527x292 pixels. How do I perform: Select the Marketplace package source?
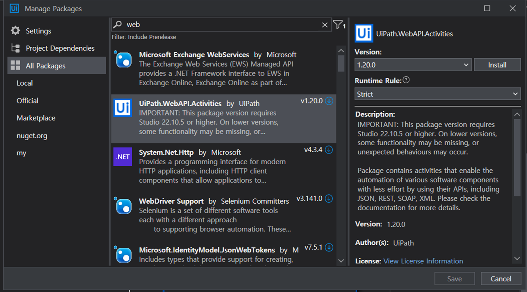coord(36,118)
